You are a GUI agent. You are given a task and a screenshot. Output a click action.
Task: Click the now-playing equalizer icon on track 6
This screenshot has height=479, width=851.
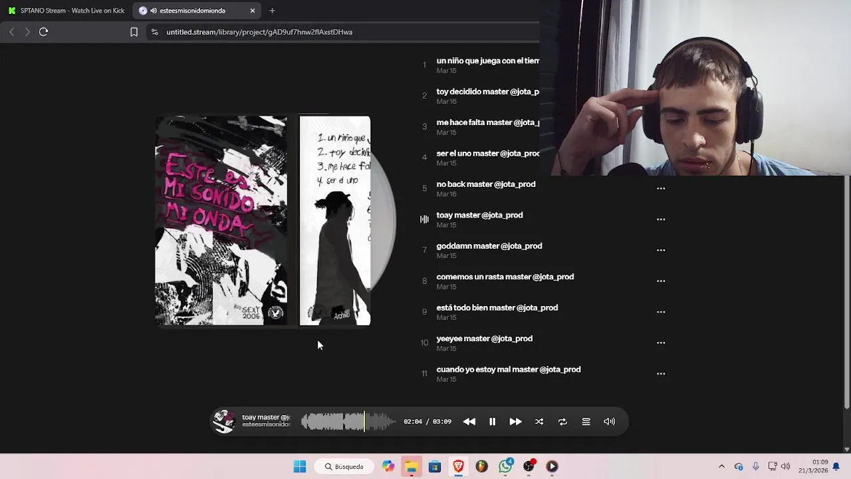(x=424, y=220)
